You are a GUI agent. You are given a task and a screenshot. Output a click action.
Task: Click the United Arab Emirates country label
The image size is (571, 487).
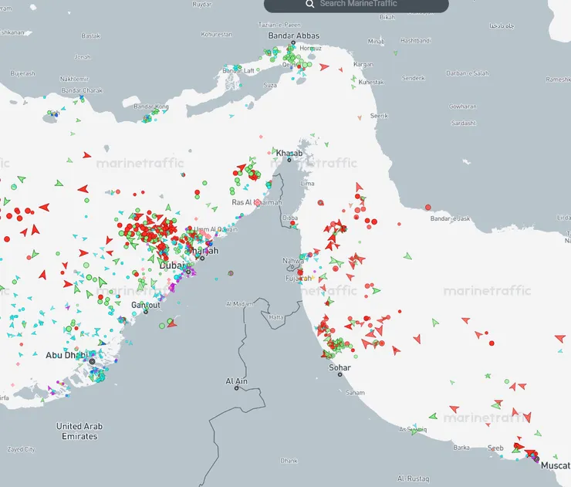[x=79, y=431]
